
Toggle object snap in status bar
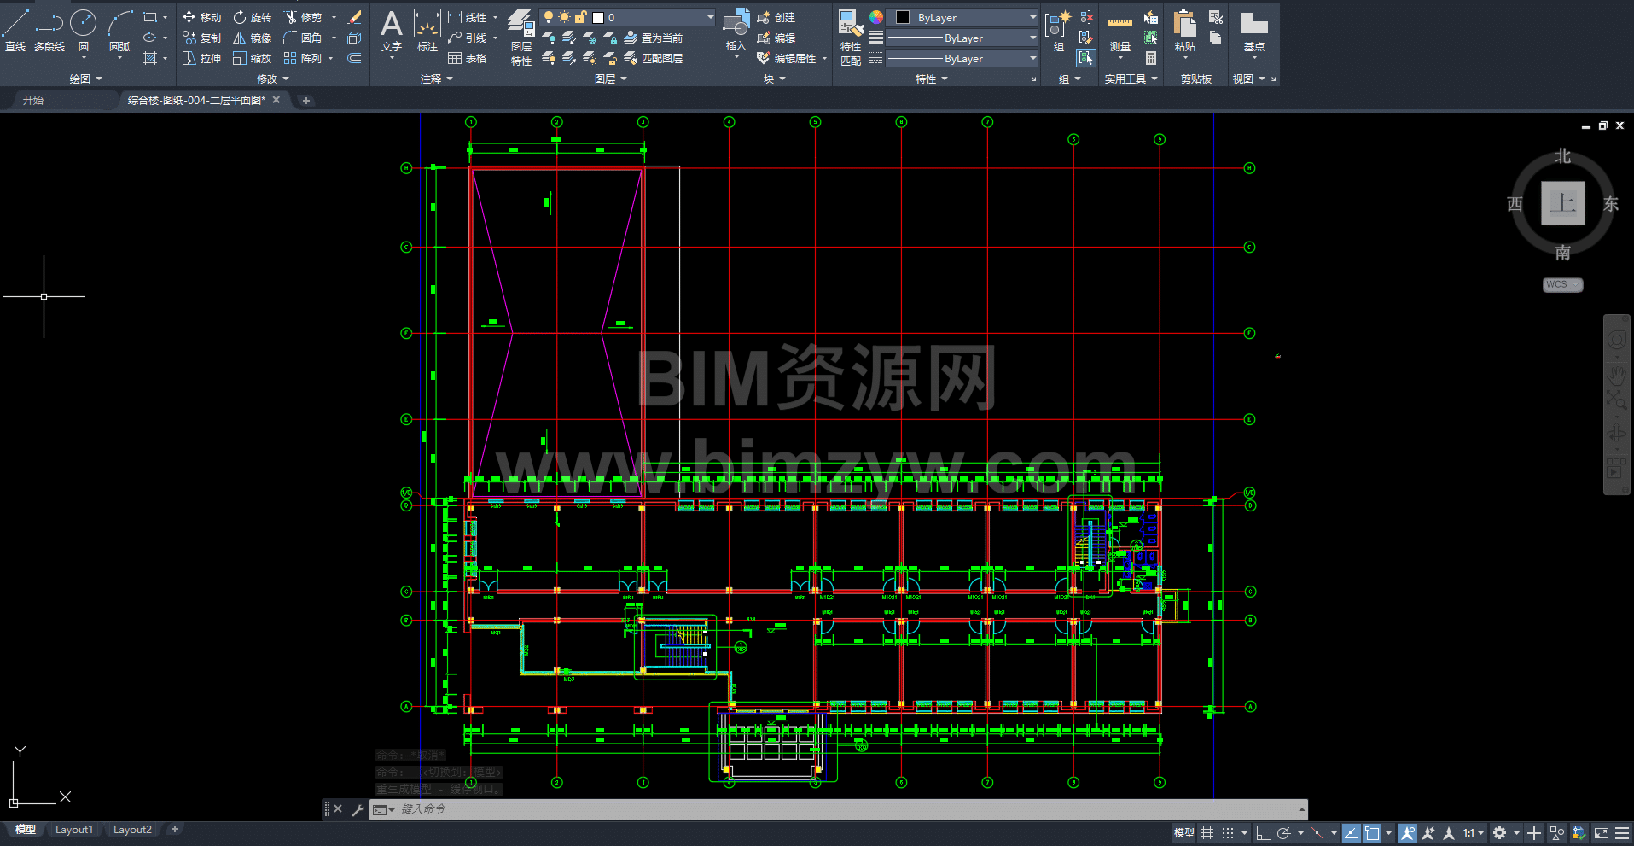1371,833
